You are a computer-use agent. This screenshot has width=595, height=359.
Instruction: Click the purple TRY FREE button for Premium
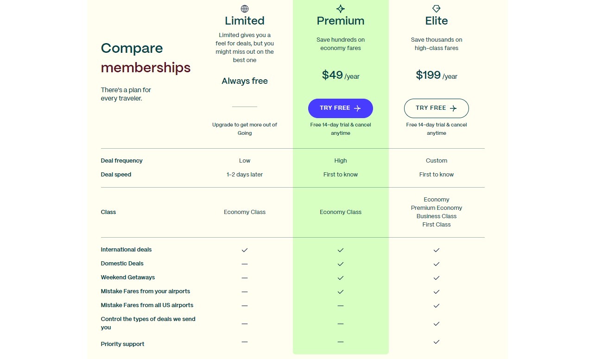pyautogui.click(x=341, y=108)
